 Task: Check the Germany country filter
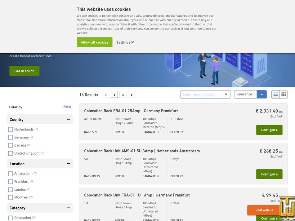click(x=10, y=137)
